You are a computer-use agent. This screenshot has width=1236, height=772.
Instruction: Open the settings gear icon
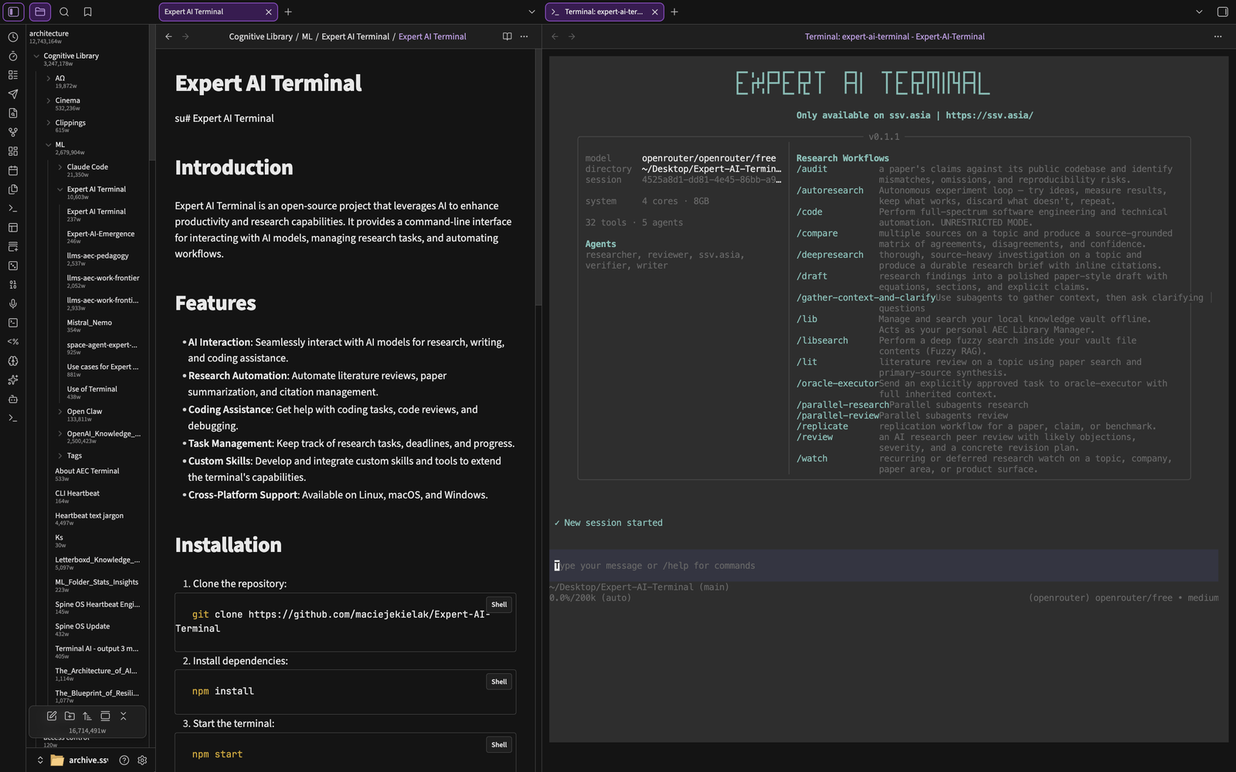click(x=142, y=760)
